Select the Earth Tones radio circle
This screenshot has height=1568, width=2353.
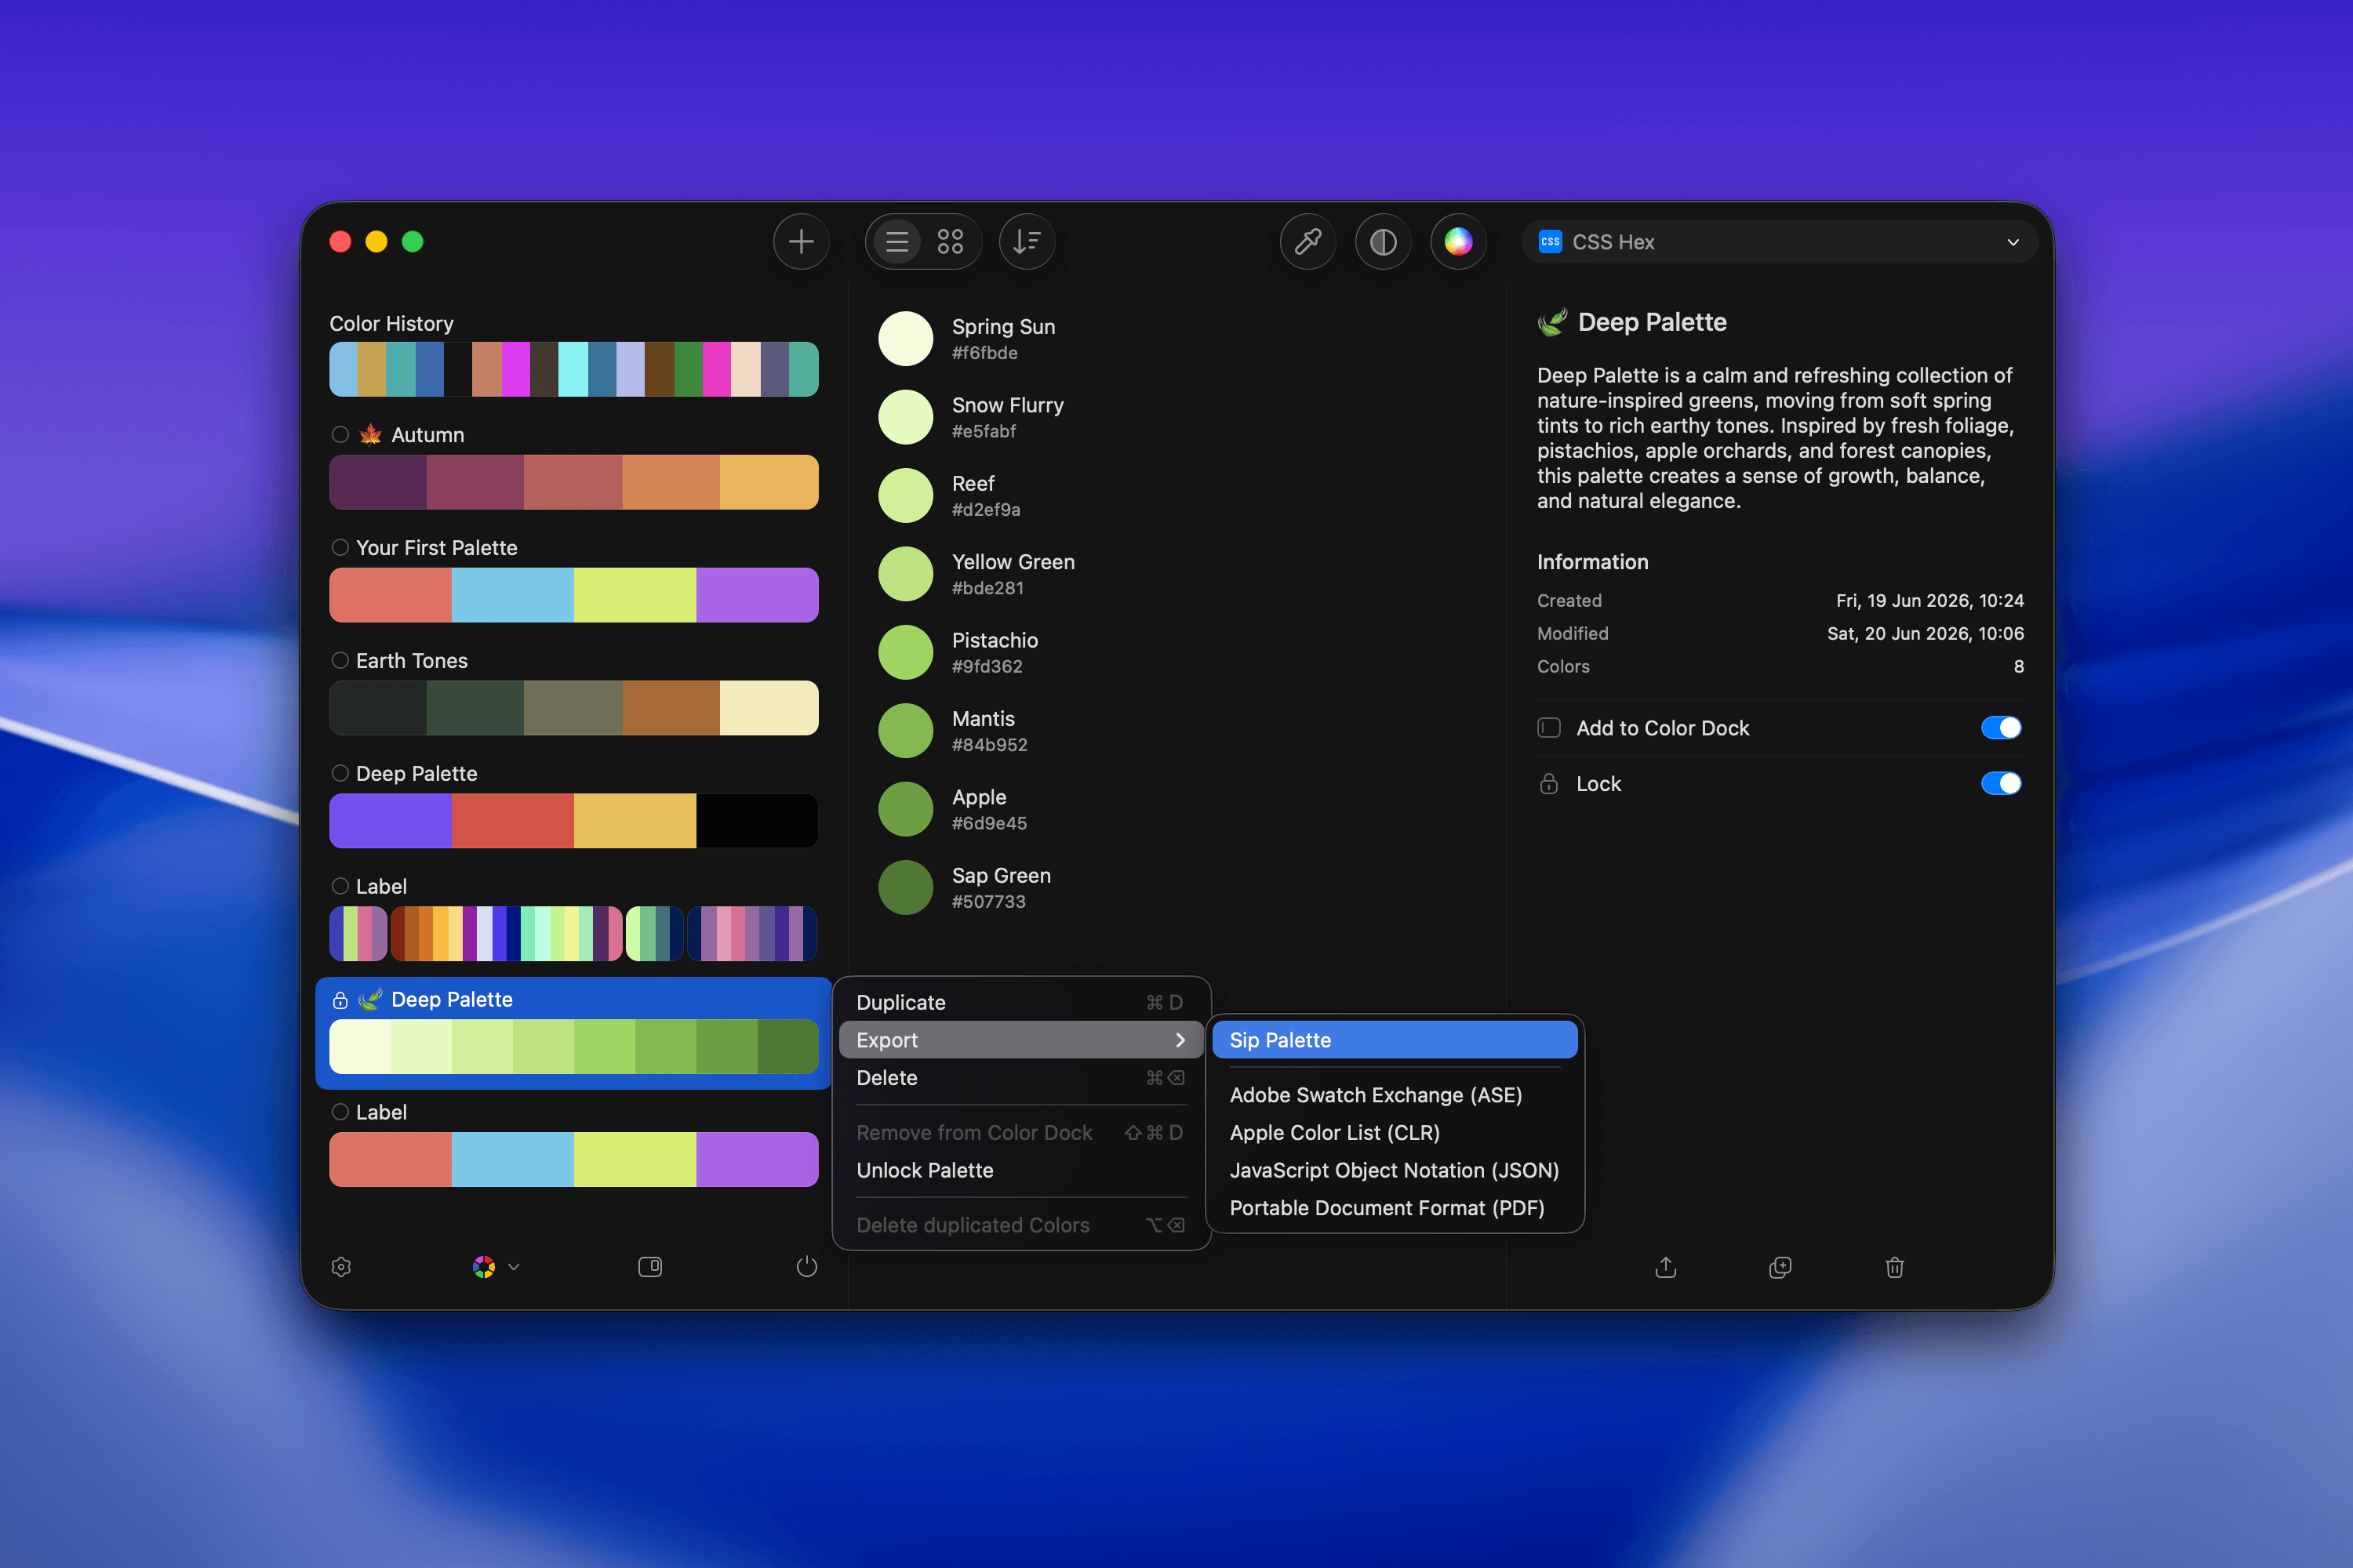[340, 660]
